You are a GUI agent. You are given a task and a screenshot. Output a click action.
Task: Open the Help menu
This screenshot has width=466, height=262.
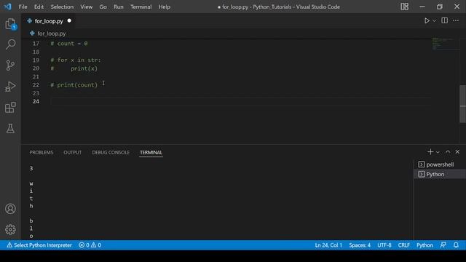pos(164,7)
